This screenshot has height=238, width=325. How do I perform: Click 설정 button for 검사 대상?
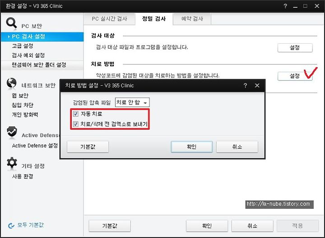coord(295,48)
